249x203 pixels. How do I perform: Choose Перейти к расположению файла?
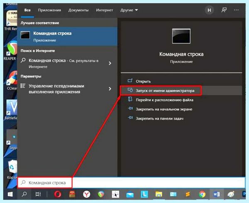(x=164, y=100)
